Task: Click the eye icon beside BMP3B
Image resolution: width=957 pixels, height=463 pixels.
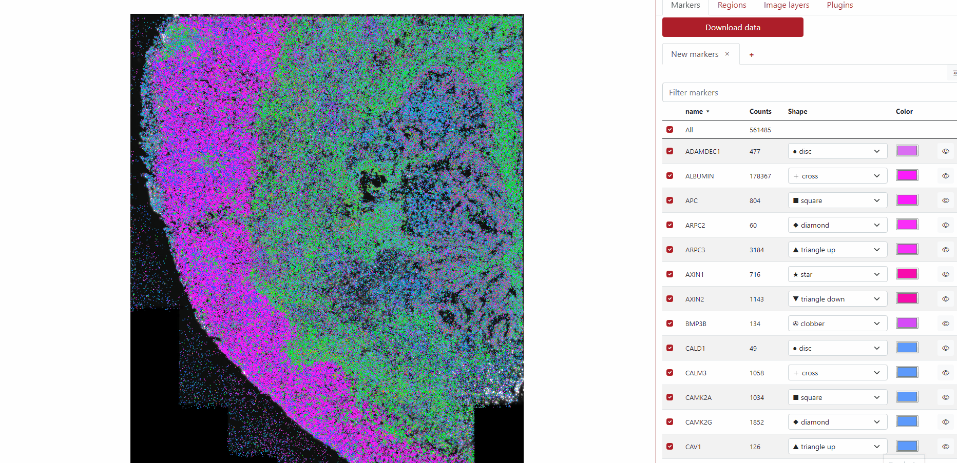Action: click(945, 324)
